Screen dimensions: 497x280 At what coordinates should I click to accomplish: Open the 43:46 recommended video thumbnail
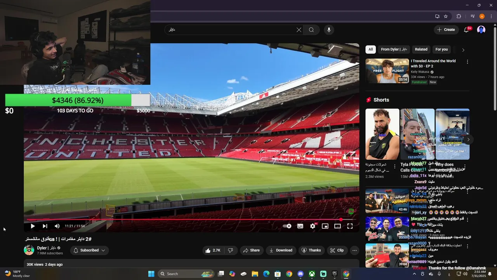(x=387, y=201)
